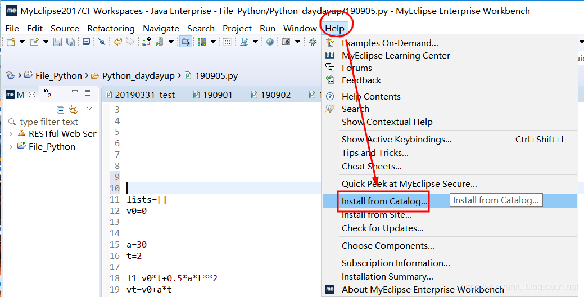This screenshot has width=584, height=297.
Task: Click the open type search icon
Action: pos(245,42)
